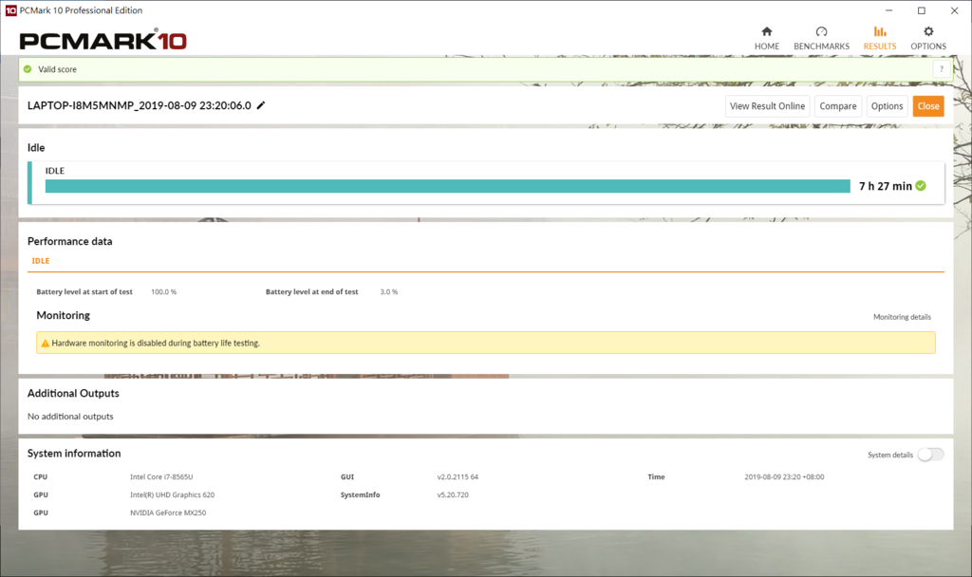Click the 7 h 27 min result value
The image size is (972, 577).
point(886,186)
